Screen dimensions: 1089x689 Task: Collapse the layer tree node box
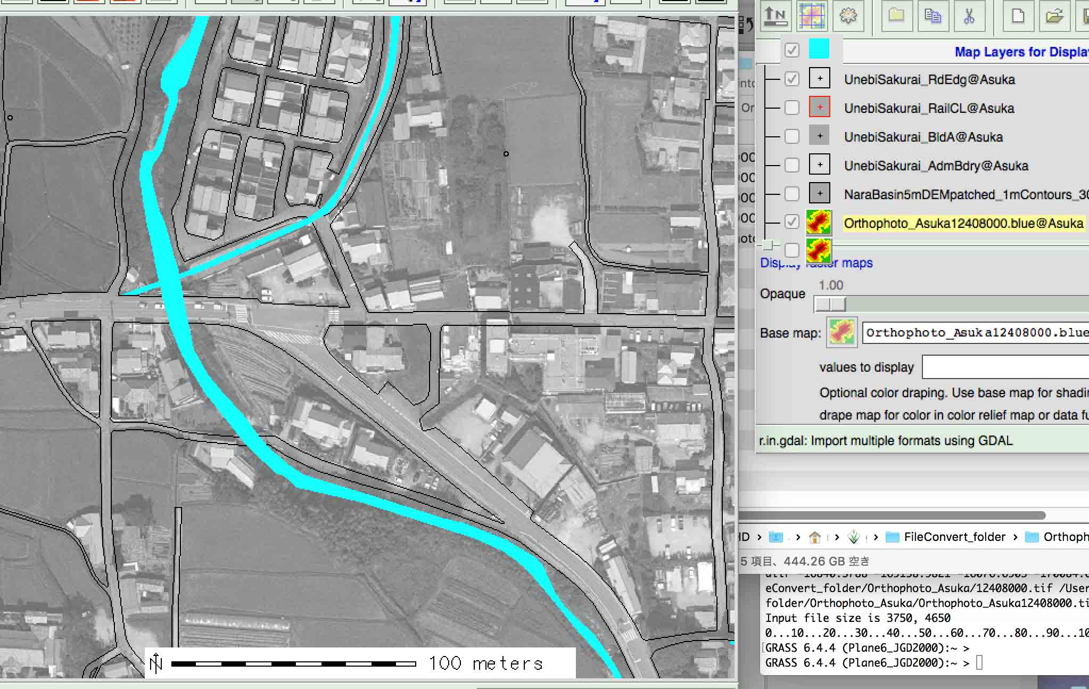tap(768, 245)
